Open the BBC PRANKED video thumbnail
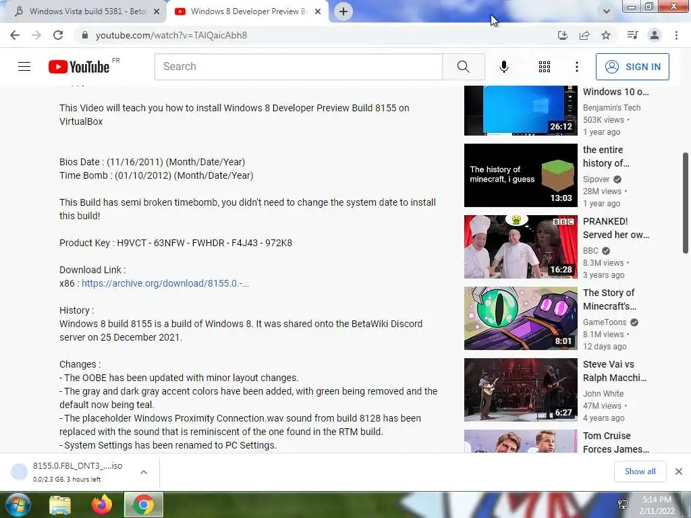This screenshot has width=691, height=518. pyautogui.click(x=520, y=247)
